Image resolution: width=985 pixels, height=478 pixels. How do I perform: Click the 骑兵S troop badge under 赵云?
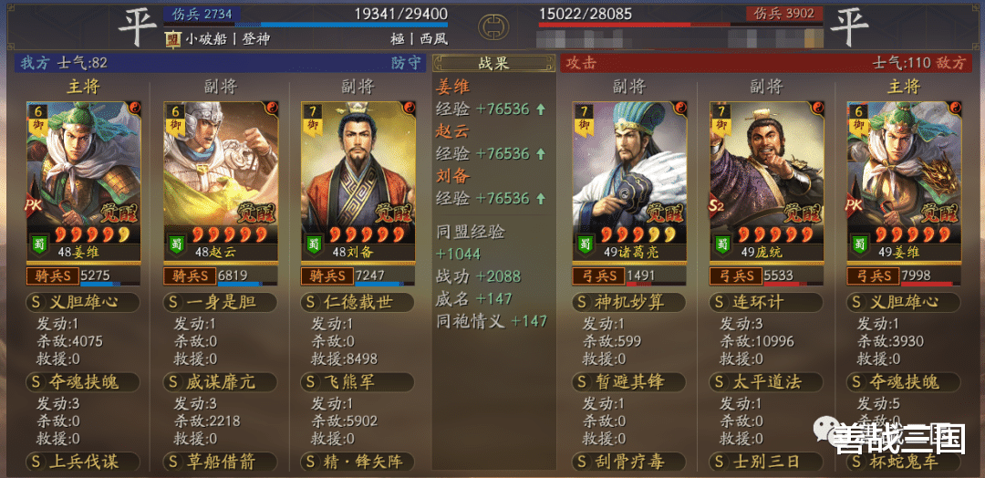[191, 275]
